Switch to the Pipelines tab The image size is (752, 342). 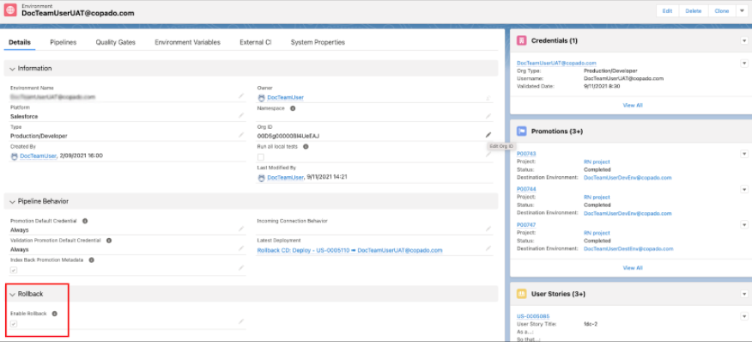64,42
